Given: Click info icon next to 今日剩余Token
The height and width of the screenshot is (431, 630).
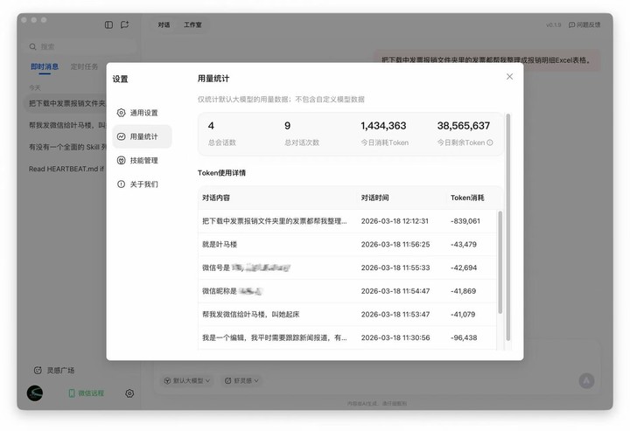Looking at the screenshot, I should click(490, 143).
